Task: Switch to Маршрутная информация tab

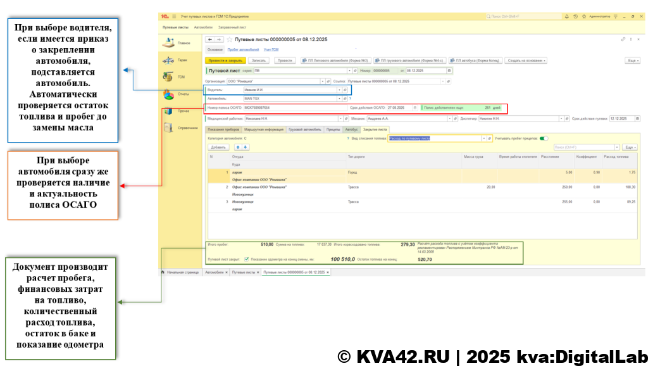Action: point(265,129)
